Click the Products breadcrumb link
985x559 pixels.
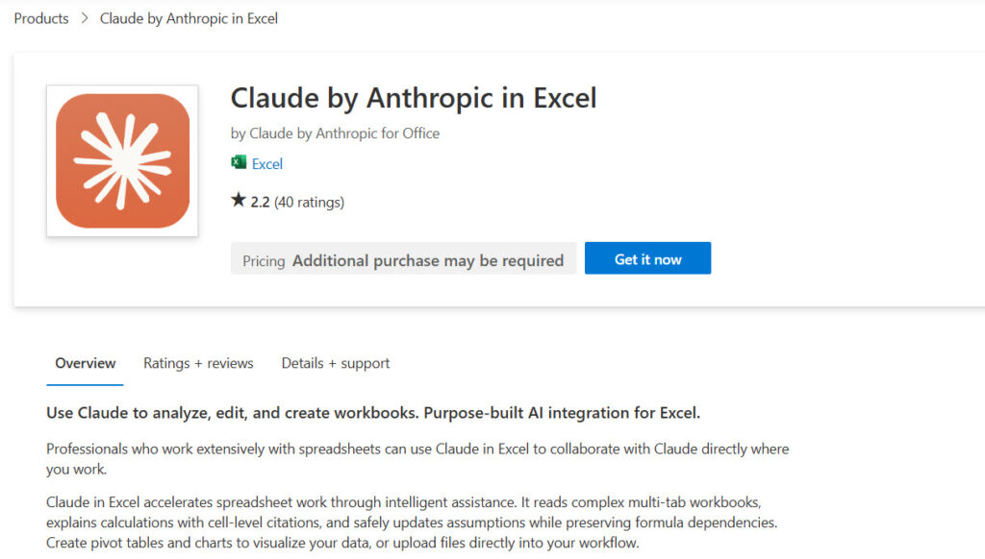point(40,18)
